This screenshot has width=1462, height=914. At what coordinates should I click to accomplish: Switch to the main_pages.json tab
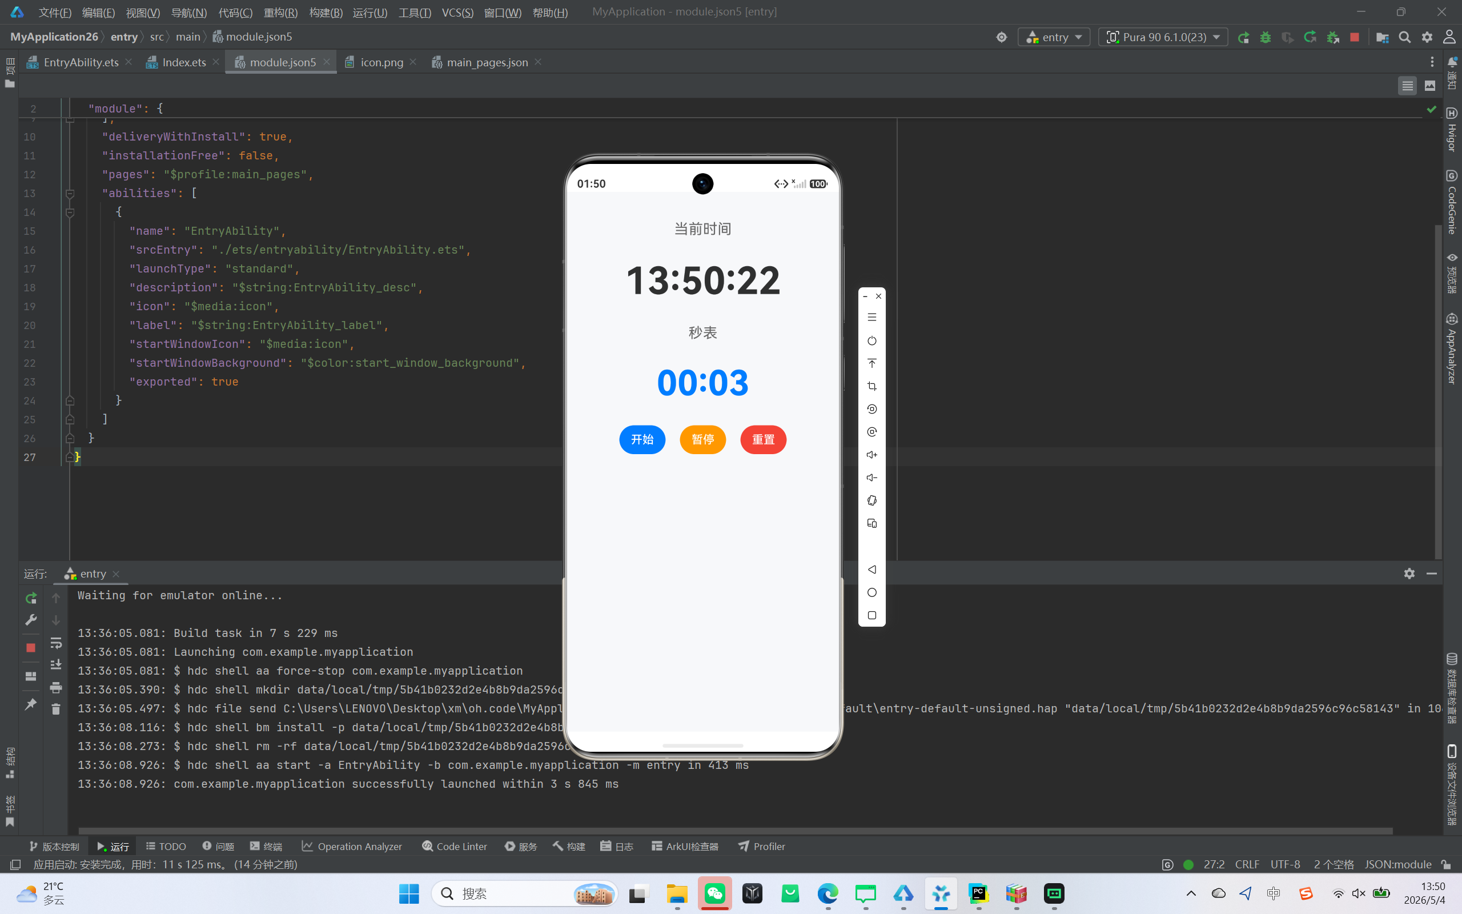pos(487,62)
